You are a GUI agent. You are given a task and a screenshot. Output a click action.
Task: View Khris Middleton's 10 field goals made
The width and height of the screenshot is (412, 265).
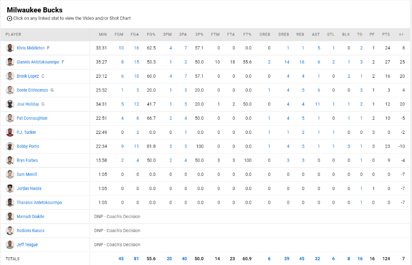coord(121,48)
